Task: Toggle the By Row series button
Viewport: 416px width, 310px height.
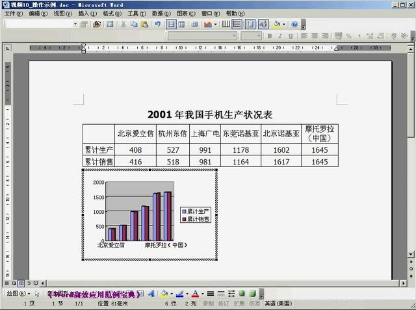Action: pos(171,25)
